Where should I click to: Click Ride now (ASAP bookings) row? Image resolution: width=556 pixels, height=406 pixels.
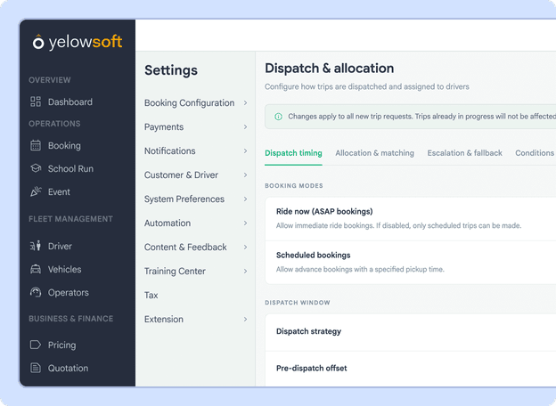[410, 219]
